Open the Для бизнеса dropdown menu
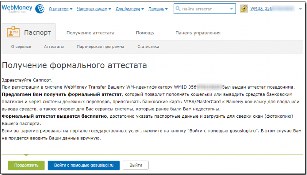 coord(130,9)
